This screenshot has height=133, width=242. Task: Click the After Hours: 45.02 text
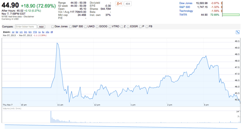click(x=12, y=11)
